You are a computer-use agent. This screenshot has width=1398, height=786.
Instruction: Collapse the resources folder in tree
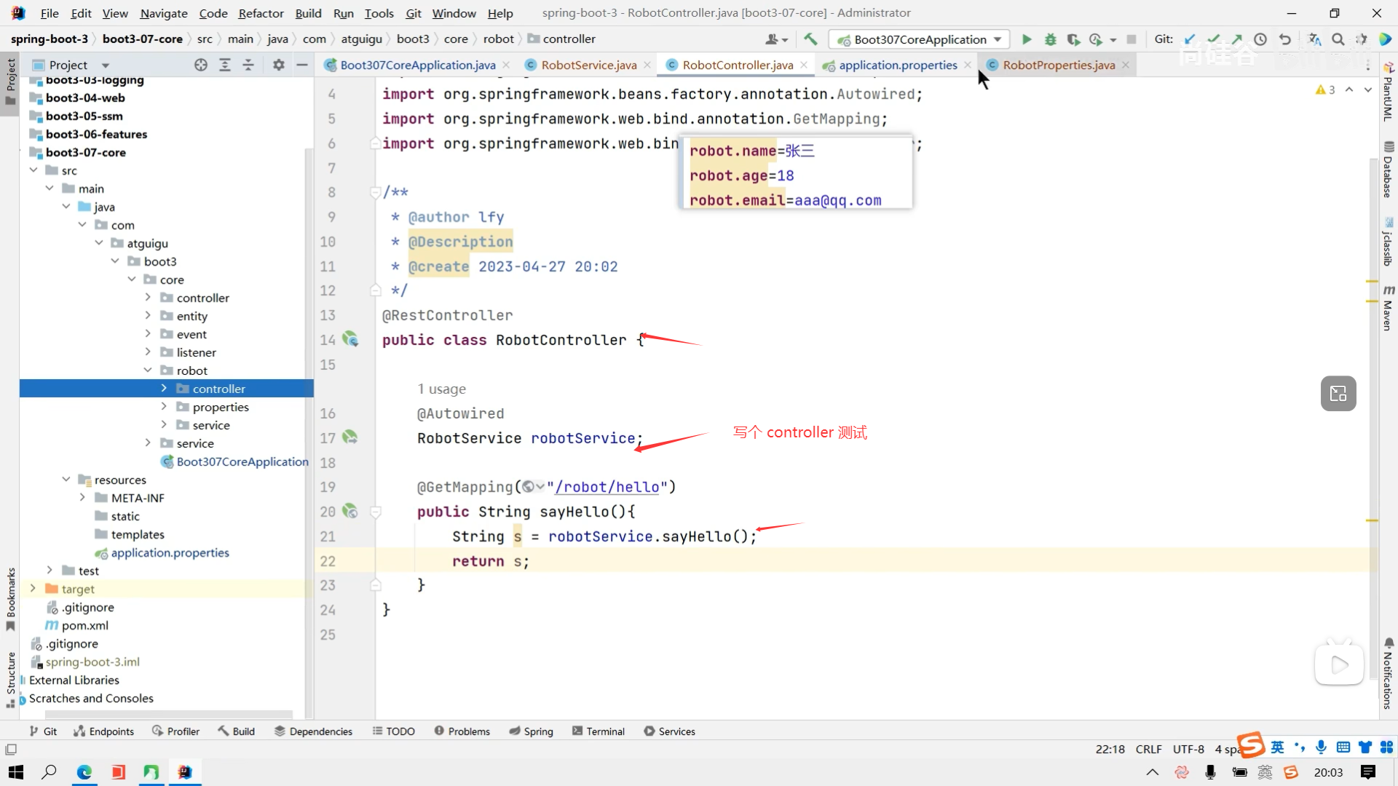click(x=66, y=480)
